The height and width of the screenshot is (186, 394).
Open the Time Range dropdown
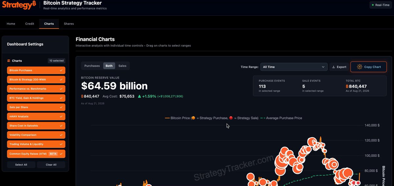[294, 67]
